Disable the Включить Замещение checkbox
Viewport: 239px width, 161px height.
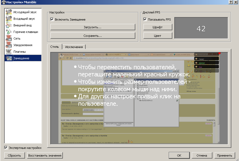tap(52, 20)
